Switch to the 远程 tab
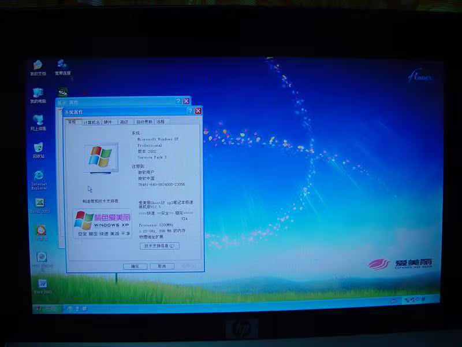This screenshot has height=347, width=462. coord(161,121)
